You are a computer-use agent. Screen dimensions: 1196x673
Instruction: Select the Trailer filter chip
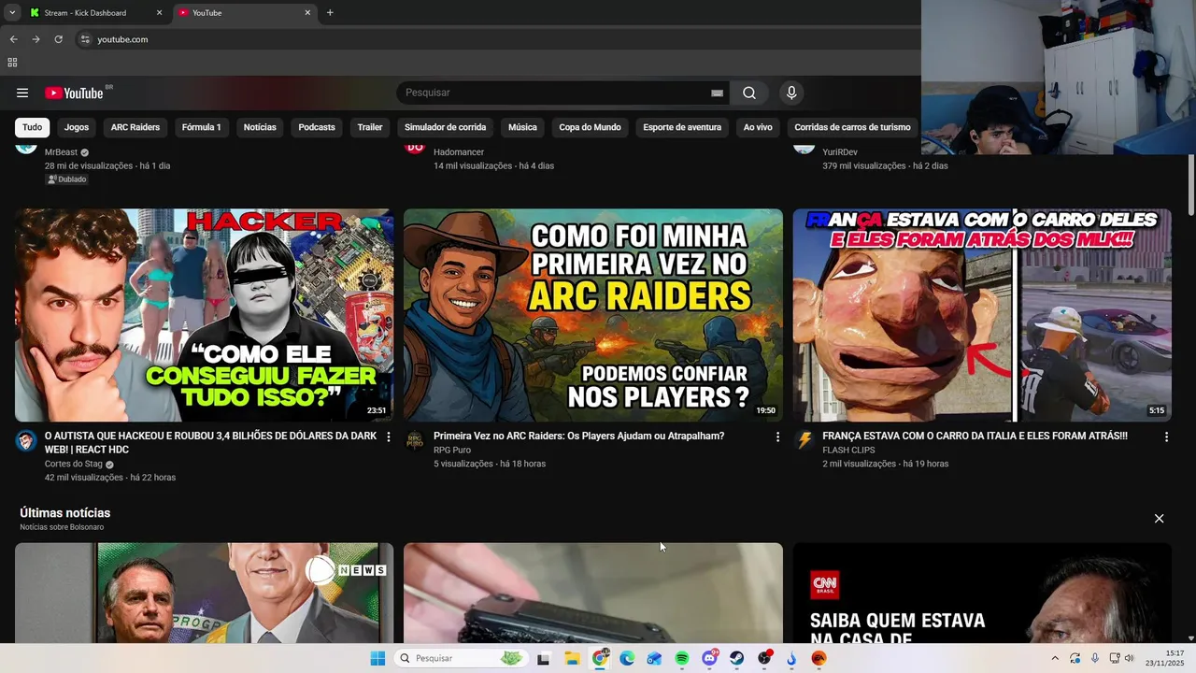pos(370,127)
